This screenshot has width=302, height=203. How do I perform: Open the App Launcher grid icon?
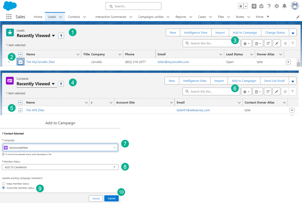(x=9, y=17)
